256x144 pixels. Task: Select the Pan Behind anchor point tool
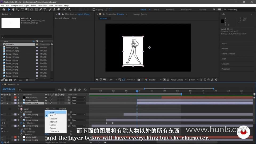pyautogui.click(x=31, y=10)
